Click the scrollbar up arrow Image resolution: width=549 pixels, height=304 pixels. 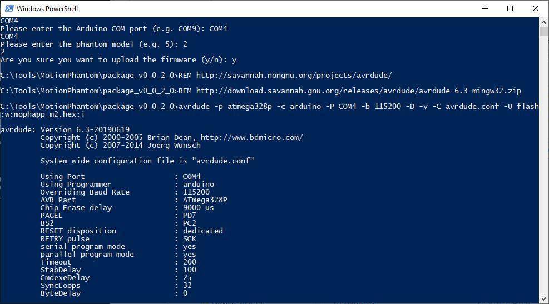[544, 22]
